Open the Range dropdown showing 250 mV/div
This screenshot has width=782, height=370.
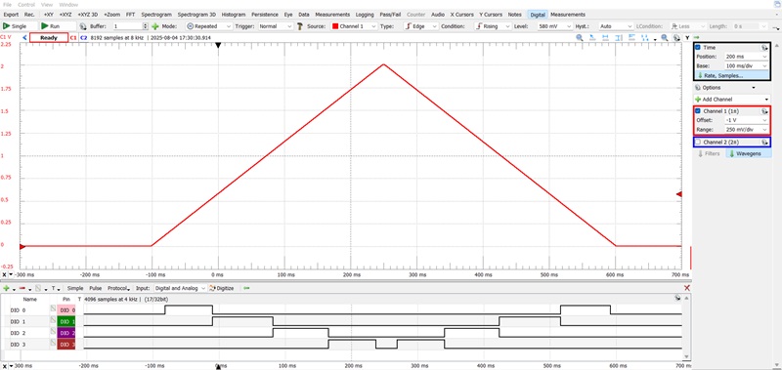(x=747, y=130)
